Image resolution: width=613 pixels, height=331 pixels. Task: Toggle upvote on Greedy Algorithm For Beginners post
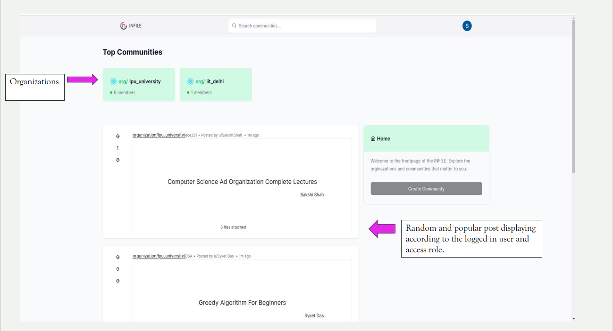pyautogui.click(x=118, y=257)
